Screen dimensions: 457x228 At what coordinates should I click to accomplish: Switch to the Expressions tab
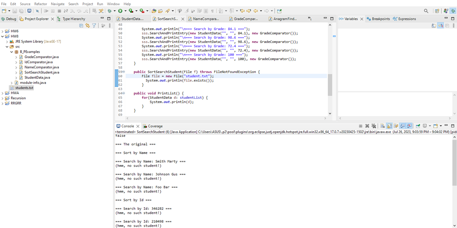405,19
